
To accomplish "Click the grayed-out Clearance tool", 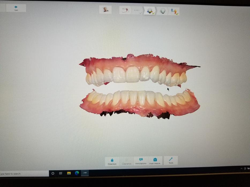I will click(x=126, y=161).
